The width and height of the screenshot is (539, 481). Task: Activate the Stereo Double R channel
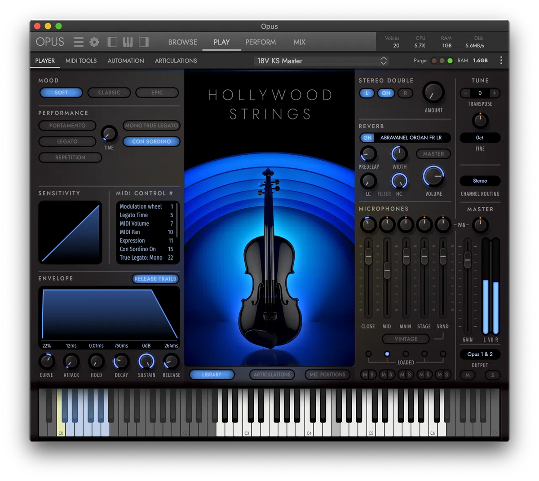coord(405,93)
